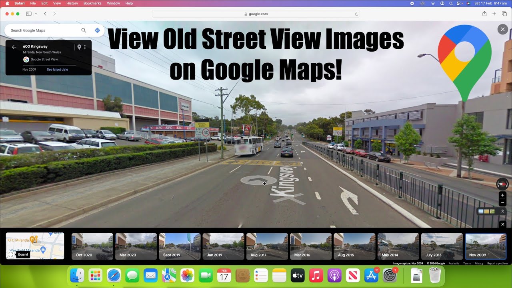This screenshot has height=288, width=512.
Task: Open the Maps app from the Dock
Action: point(169,275)
